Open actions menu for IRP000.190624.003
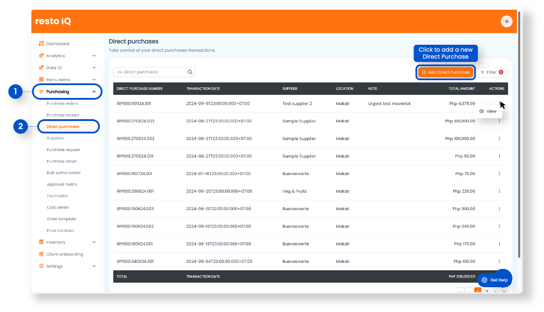The height and width of the screenshot is (312, 544). tap(499, 209)
